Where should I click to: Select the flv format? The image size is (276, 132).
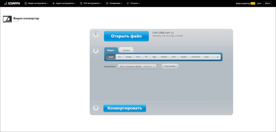(146, 57)
